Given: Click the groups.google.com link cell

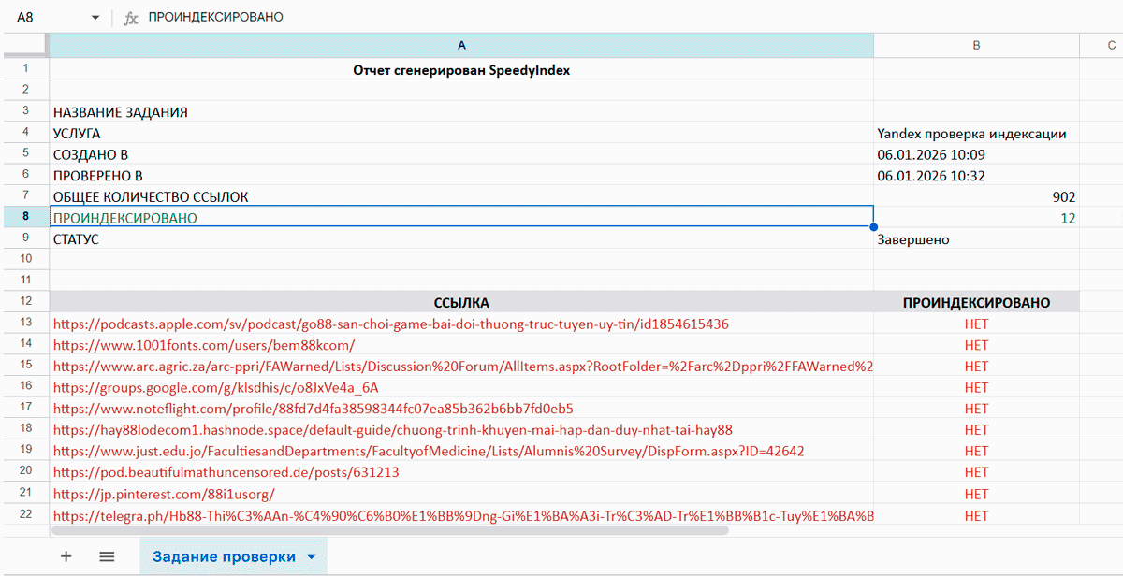Looking at the screenshot, I should point(215,387).
